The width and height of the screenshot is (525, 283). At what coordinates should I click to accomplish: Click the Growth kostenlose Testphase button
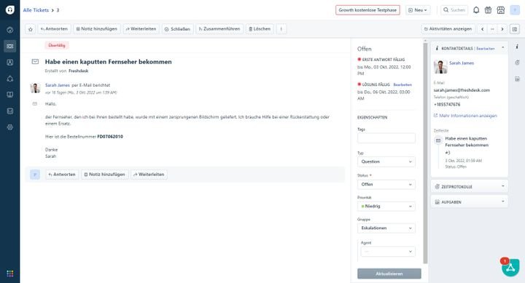[x=367, y=10]
